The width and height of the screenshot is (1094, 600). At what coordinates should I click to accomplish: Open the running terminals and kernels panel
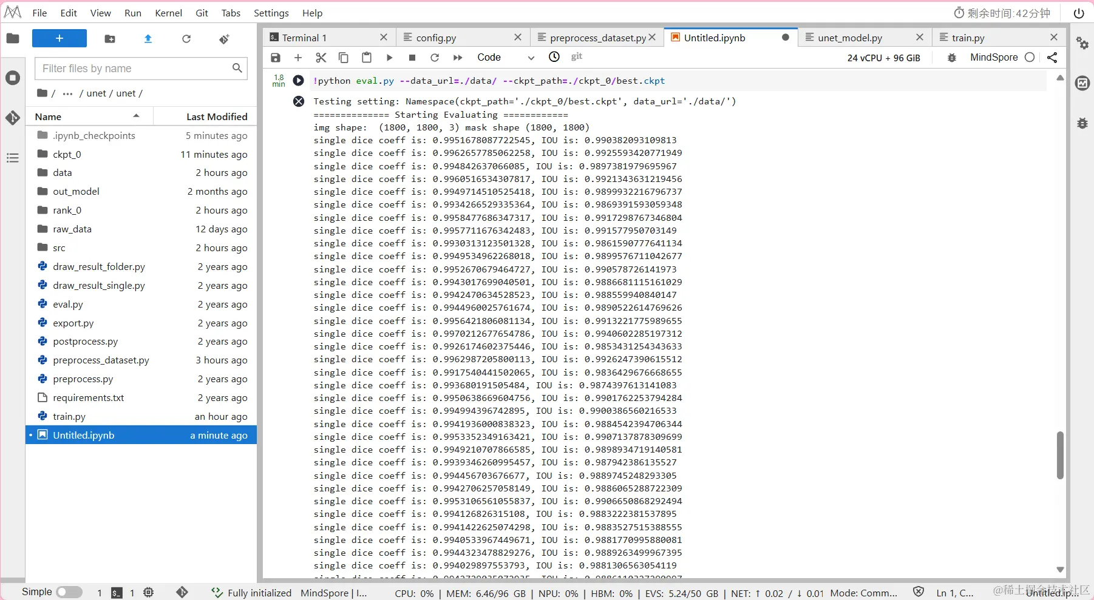(13, 78)
